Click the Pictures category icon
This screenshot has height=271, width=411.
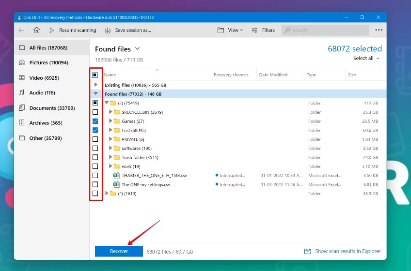pos(22,62)
